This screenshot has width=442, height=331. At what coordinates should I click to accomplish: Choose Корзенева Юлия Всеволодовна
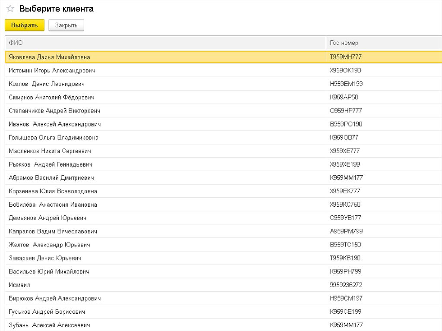coord(53,191)
